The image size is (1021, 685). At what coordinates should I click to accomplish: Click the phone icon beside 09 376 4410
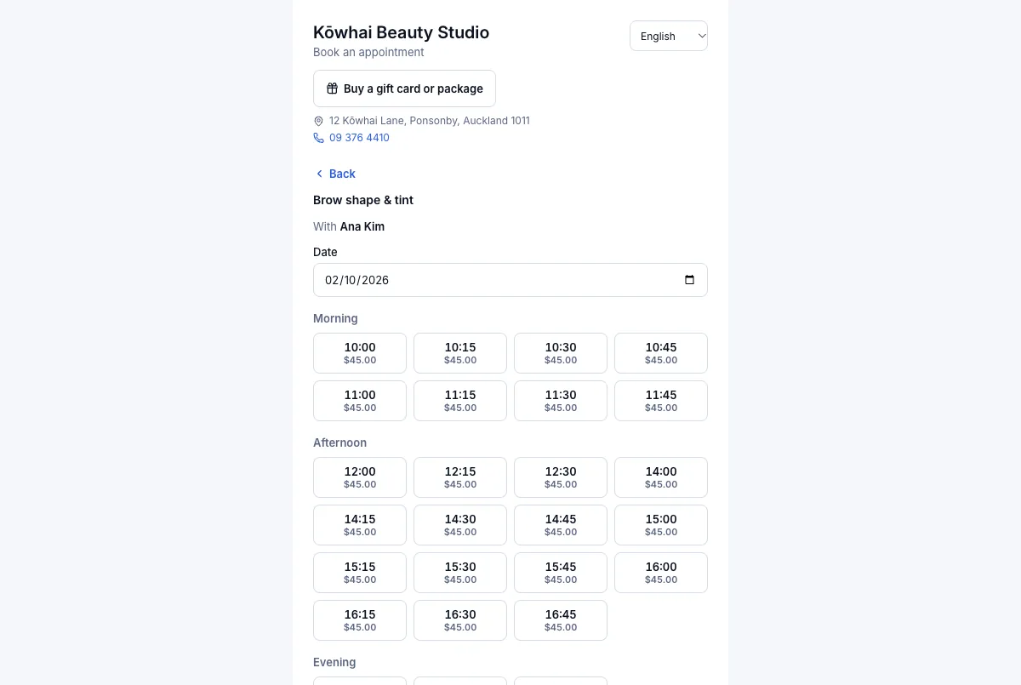[x=318, y=138]
